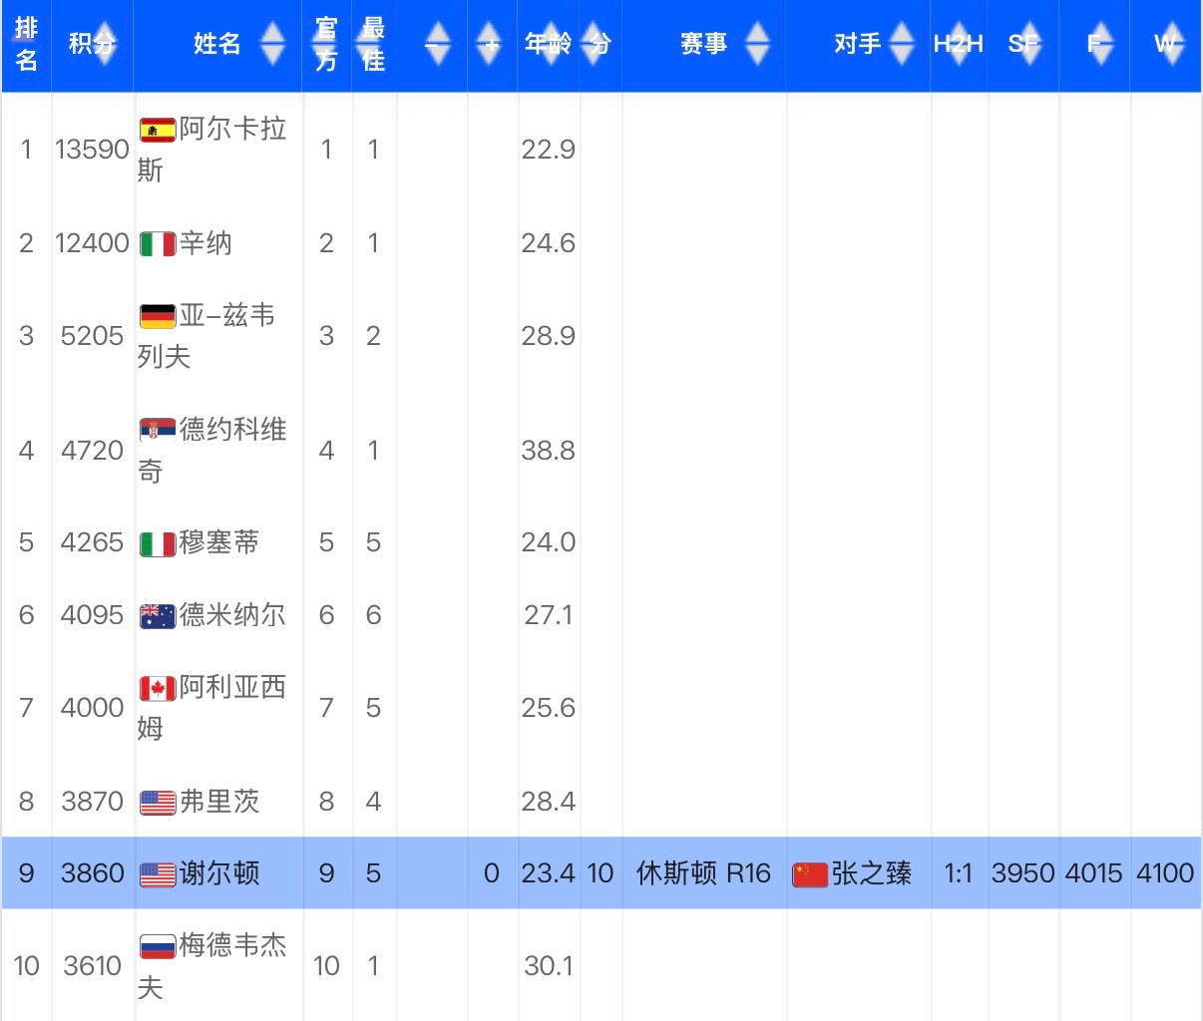
Task: Click points value 5205
Action: 92,336
